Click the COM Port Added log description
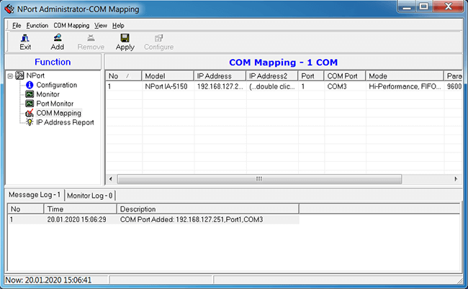Image resolution: width=468 pixels, height=289 pixels. pos(192,219)
